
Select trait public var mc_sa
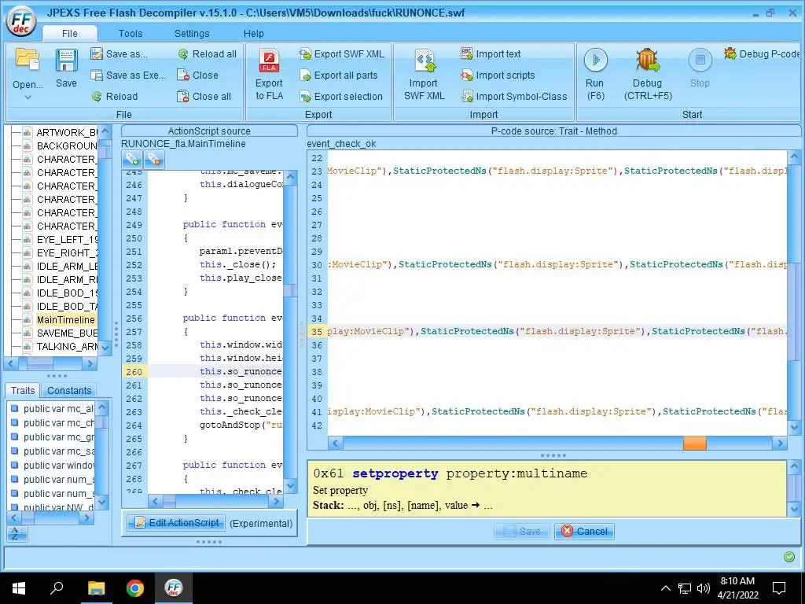pyautogui.click(x=53, y=451)
